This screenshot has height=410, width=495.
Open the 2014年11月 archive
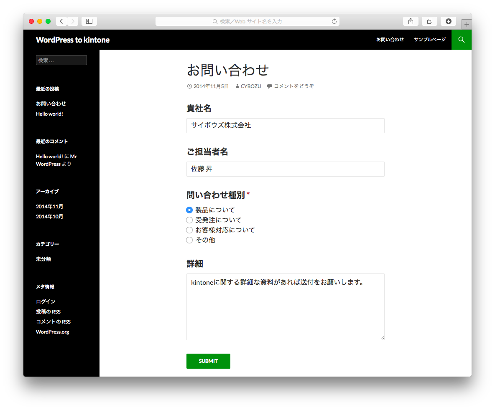pyautogui.click(x=49, y=206)
